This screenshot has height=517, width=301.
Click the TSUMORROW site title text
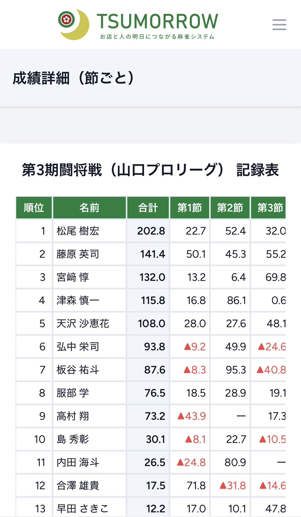click(x=157, y=21)
